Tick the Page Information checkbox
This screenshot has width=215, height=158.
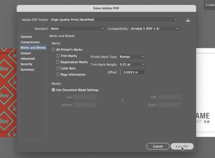(x=58, y=74)
